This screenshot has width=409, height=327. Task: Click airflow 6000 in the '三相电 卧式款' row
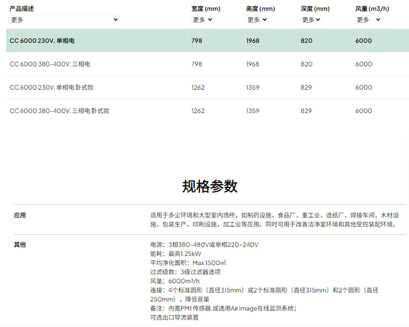pyautogui.click(x=364, y=111)
